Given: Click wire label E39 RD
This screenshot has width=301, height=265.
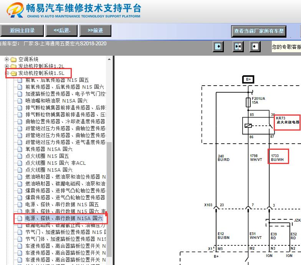Looking at the screenshot, I should click(274, 236).
